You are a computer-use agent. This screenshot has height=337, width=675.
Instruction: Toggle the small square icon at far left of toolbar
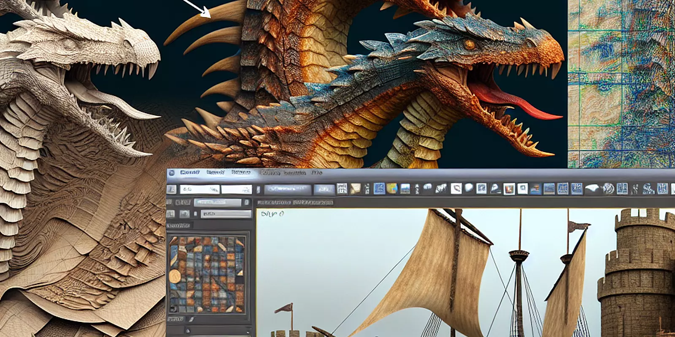click(172, 190)
